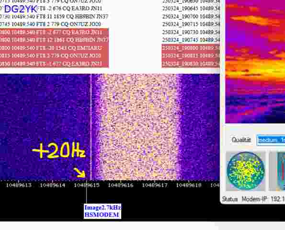The height and width of the screenshot is (230, 285).
Task: Select the 10489615 frequency tick
Action: pyautogui.click(x=87, y=185)
